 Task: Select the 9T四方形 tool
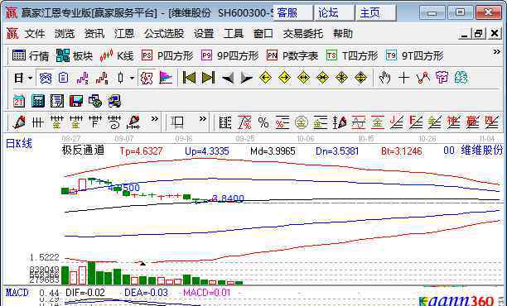click(414, 56)
